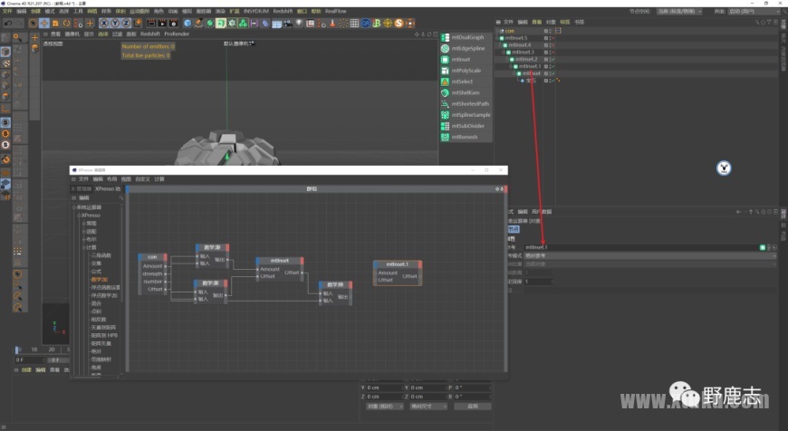This screenshot has width=788, height=431.
Task: Click Render View clapperboard icon
Action: click(x=150, y=24)
